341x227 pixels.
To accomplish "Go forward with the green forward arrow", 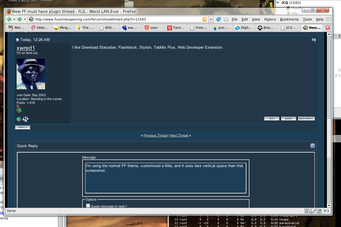I will (x=20, y=19).
